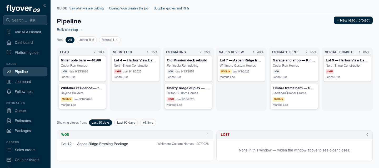Open the Lot 7 — Aspen Ridge card
Image resolution: width=379 pixels, height=168 pixels.
[241, 69]
